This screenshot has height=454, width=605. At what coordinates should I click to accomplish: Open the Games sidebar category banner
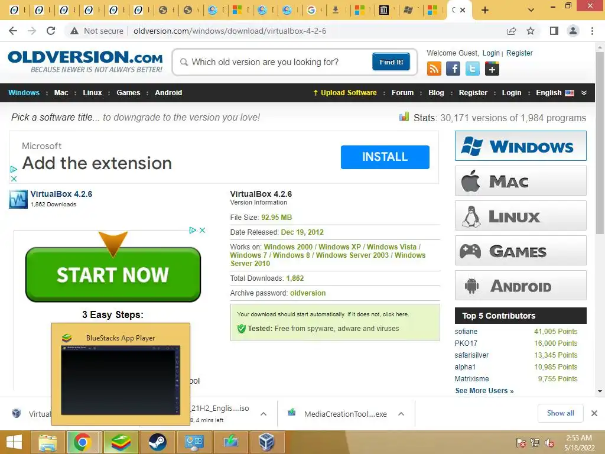(x=521, y=251)
